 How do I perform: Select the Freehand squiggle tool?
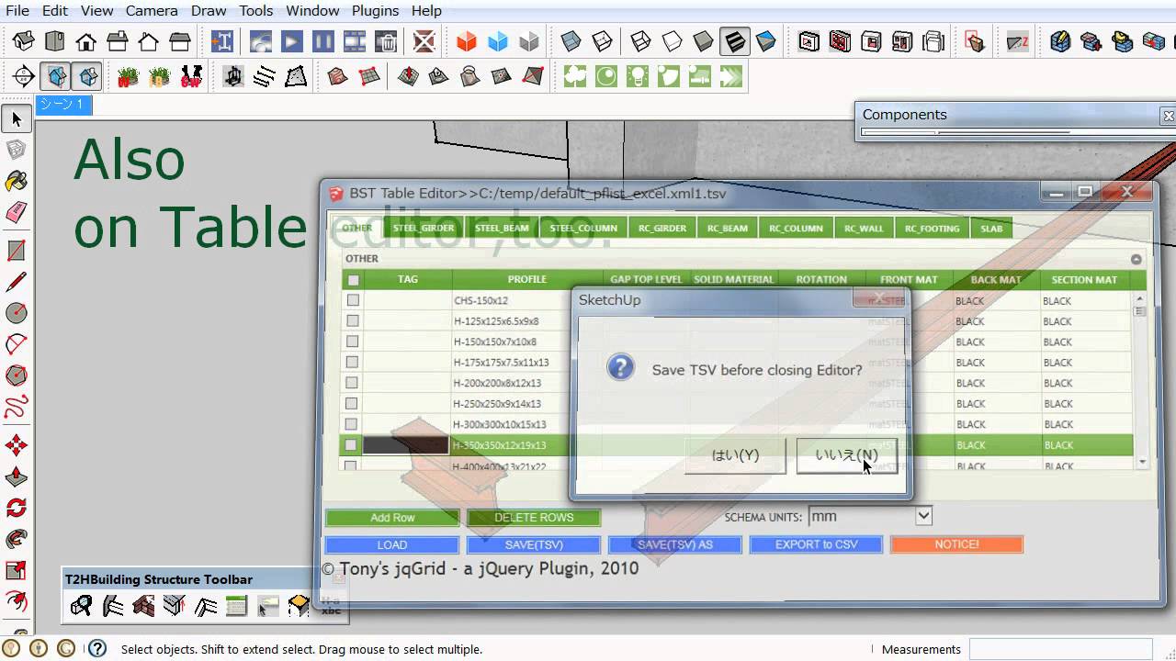coord(17,407)
